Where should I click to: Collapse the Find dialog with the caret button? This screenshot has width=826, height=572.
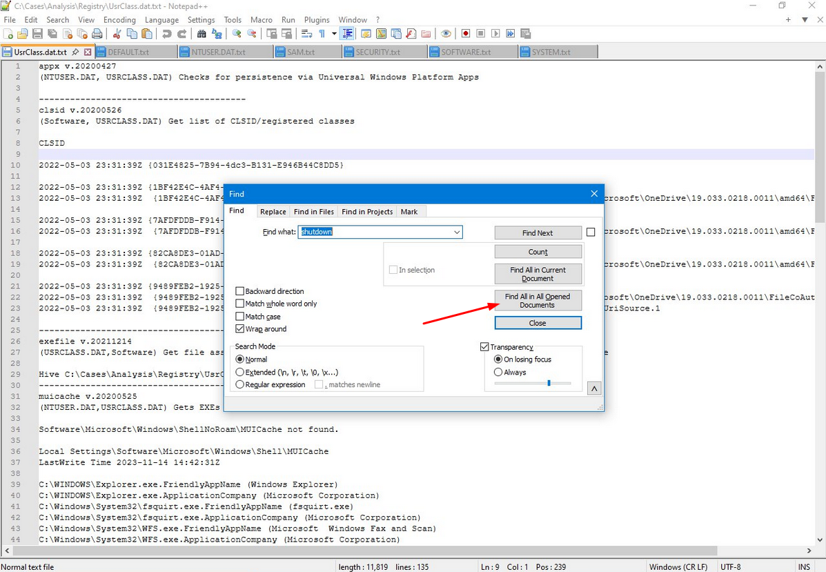coord(593,389)
